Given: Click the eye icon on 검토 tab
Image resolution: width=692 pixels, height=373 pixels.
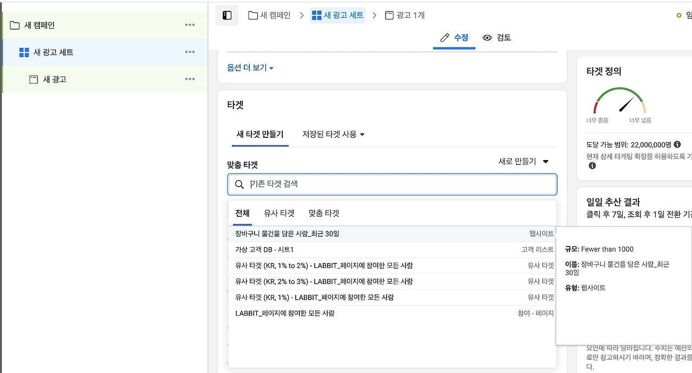Looking at the screenshot, I should (x=487, y=38).
